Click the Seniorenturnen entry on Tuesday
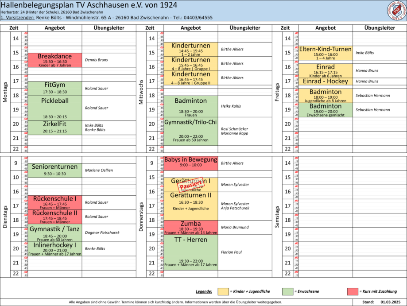Viewport: 407px width, 306px height. [54, 170]
